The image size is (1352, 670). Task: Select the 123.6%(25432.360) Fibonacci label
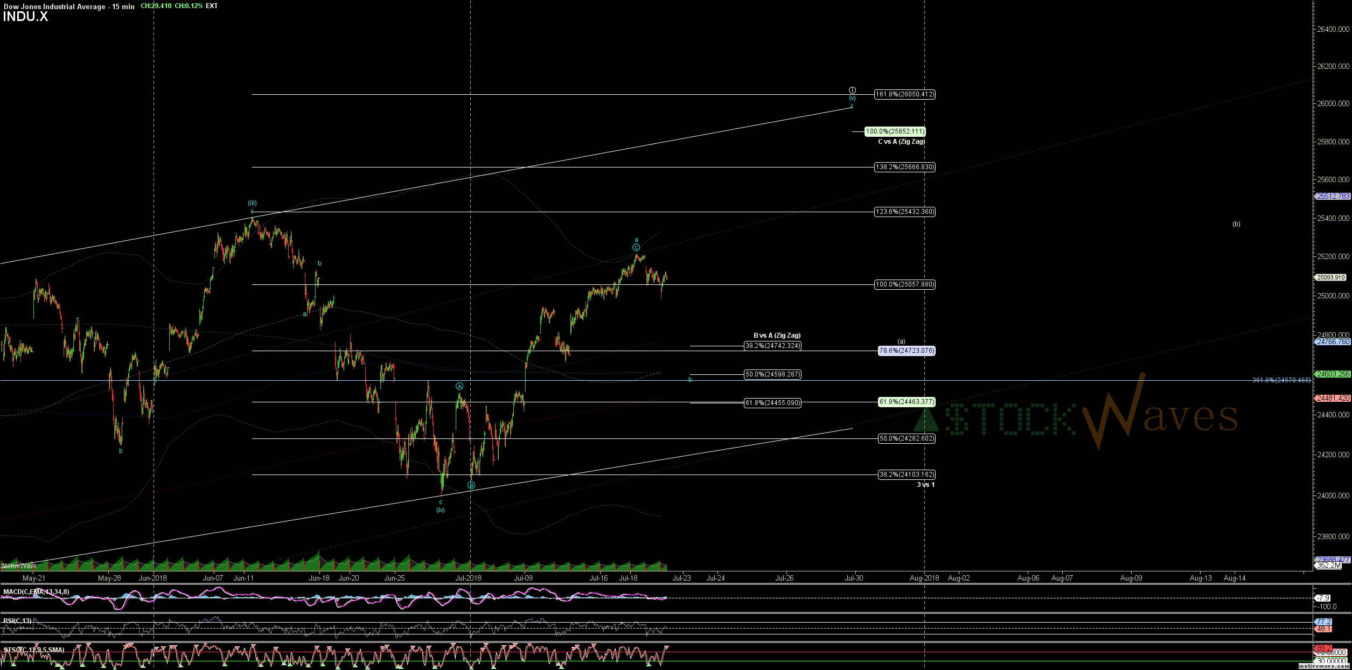click(905, 212)
